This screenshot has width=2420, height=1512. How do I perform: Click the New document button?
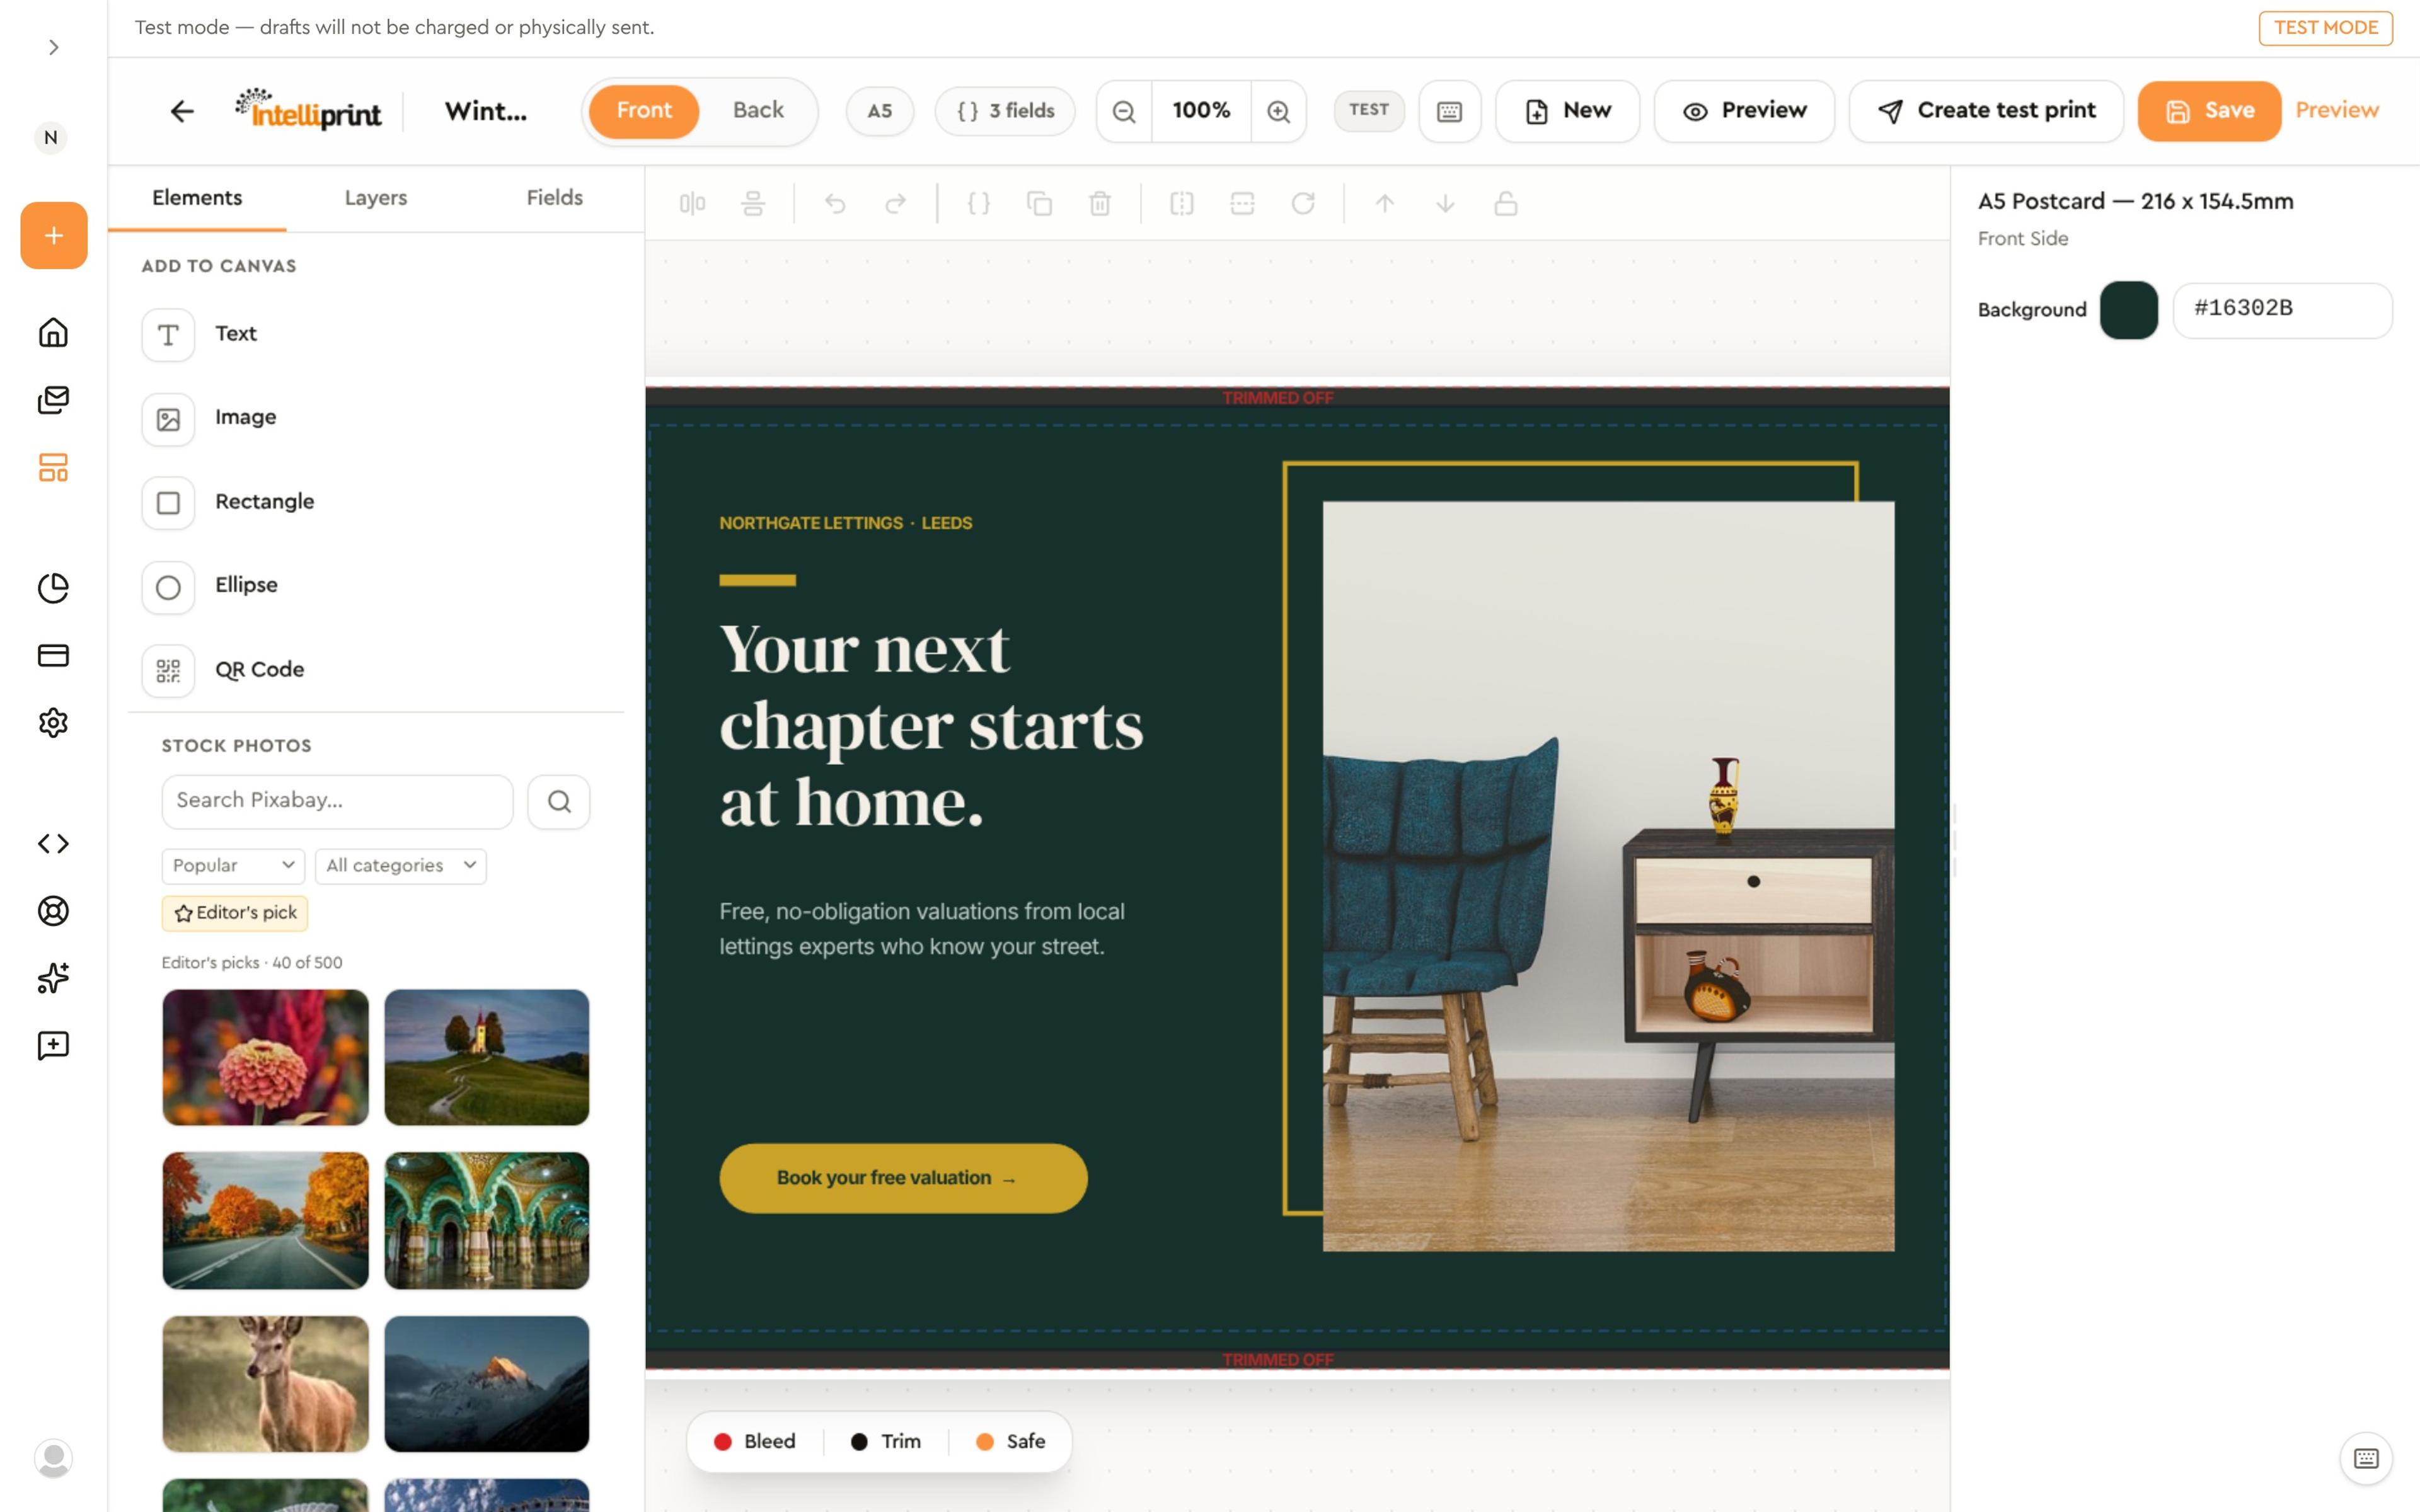pyautogui.click(x=1567, y=111)
